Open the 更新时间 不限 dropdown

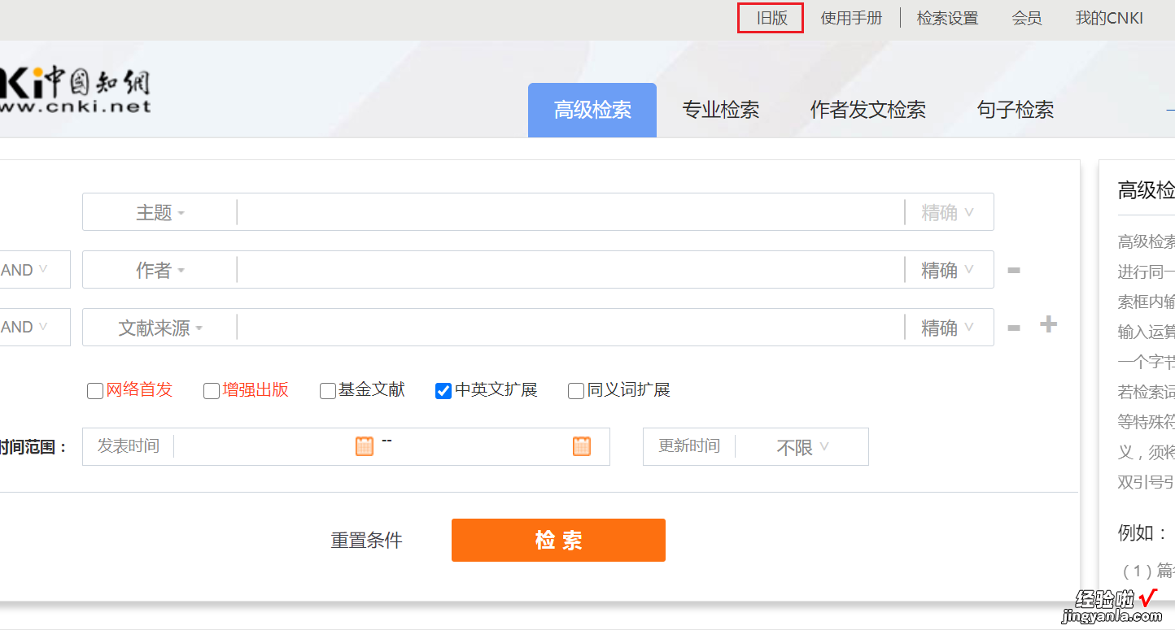pos(802,447)
